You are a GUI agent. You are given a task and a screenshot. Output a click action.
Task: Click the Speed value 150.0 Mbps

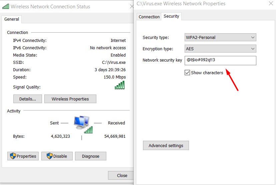pos(115,77)
